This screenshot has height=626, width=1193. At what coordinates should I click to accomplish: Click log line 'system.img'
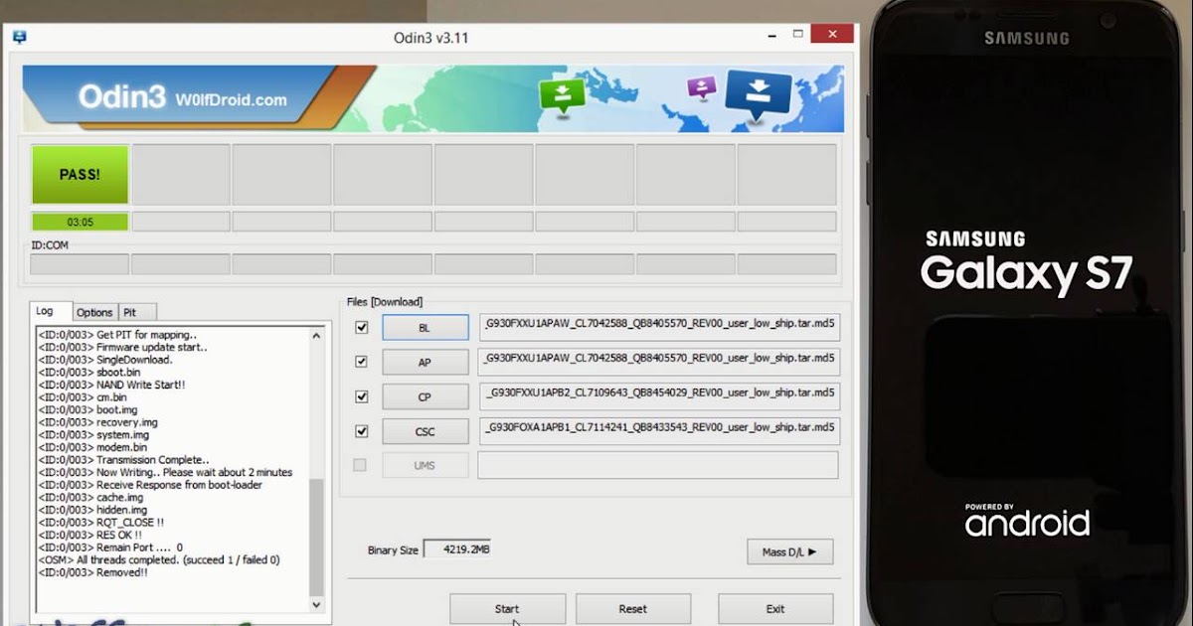click(93, 434)
